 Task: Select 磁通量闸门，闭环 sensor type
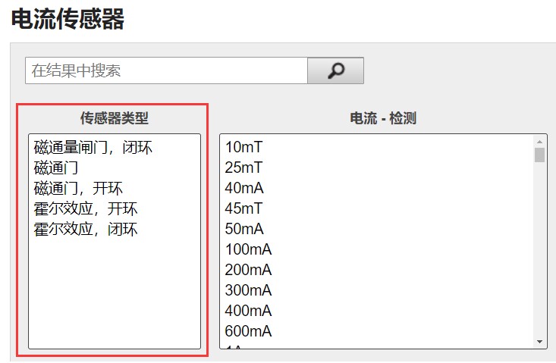(x=93, y=147)
